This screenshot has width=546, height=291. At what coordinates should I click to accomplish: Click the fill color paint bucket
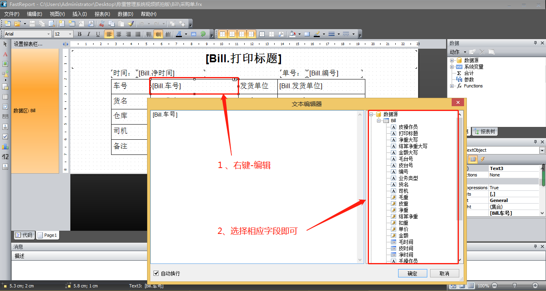click(293, 34)
